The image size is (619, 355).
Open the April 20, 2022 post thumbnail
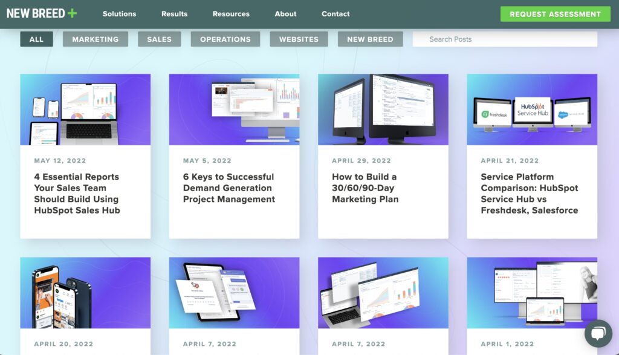[85, 293]
